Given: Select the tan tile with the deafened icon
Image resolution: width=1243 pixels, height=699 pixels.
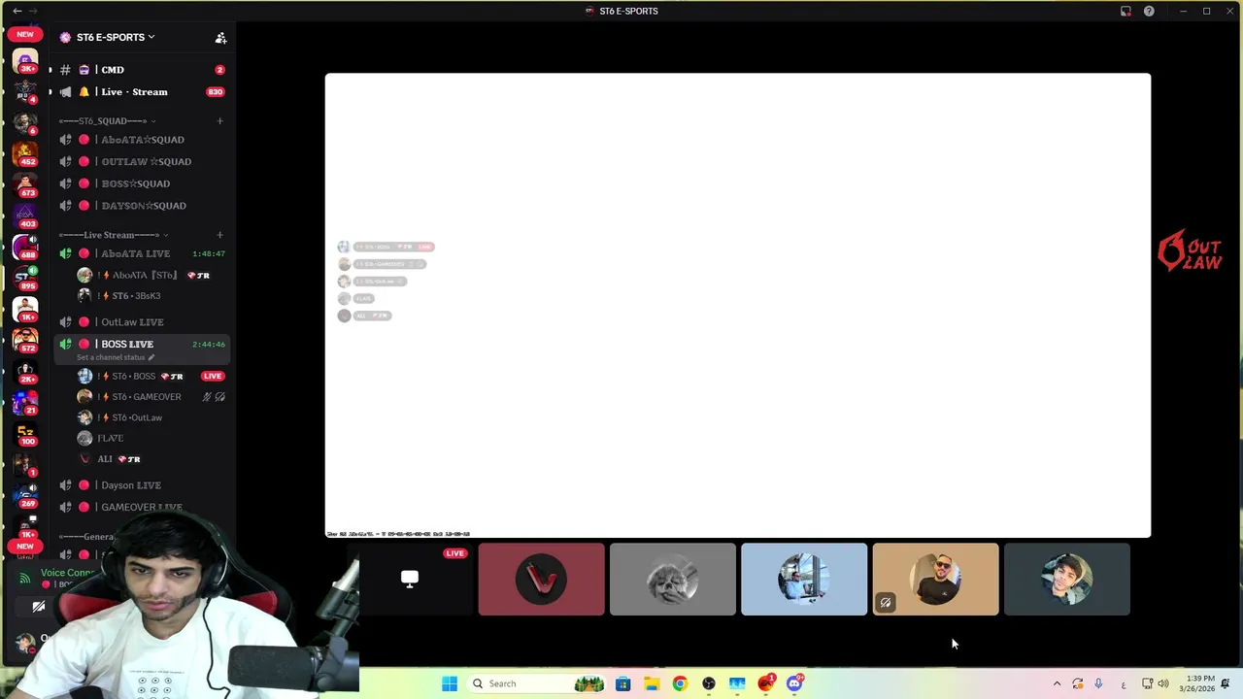Looking at the screenshot, I should [935, 580].
